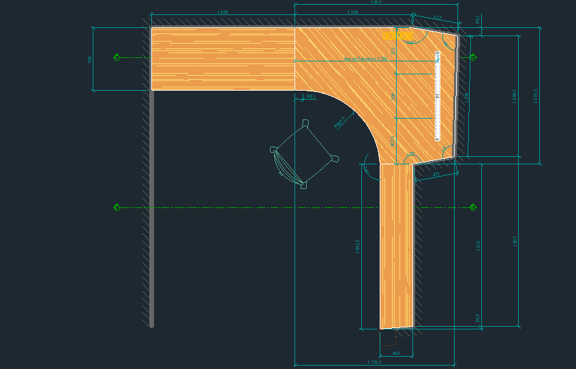This screenshot has width=576, height=369.
Task: Select the office chair symbol
Action: [304, 156]
